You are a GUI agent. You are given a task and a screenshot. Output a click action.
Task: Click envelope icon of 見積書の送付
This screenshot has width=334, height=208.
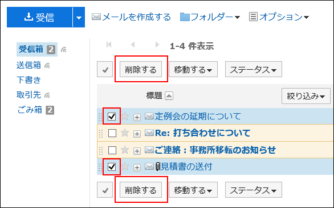point(149,166)
